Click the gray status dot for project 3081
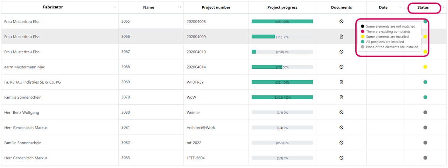 (x=425, y=128)
